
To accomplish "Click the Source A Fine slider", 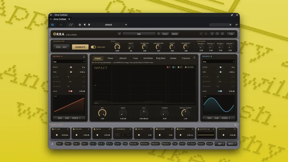I will pos(71,72).
